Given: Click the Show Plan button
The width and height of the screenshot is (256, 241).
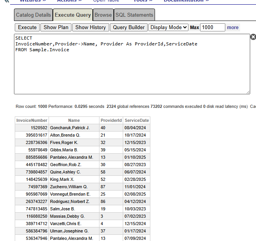Looking at the screenshot, I should pos(56,27).
